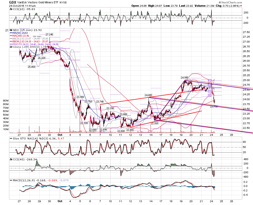
Task: Click the red MA(200) line swatch
Action: pos(11,36)
